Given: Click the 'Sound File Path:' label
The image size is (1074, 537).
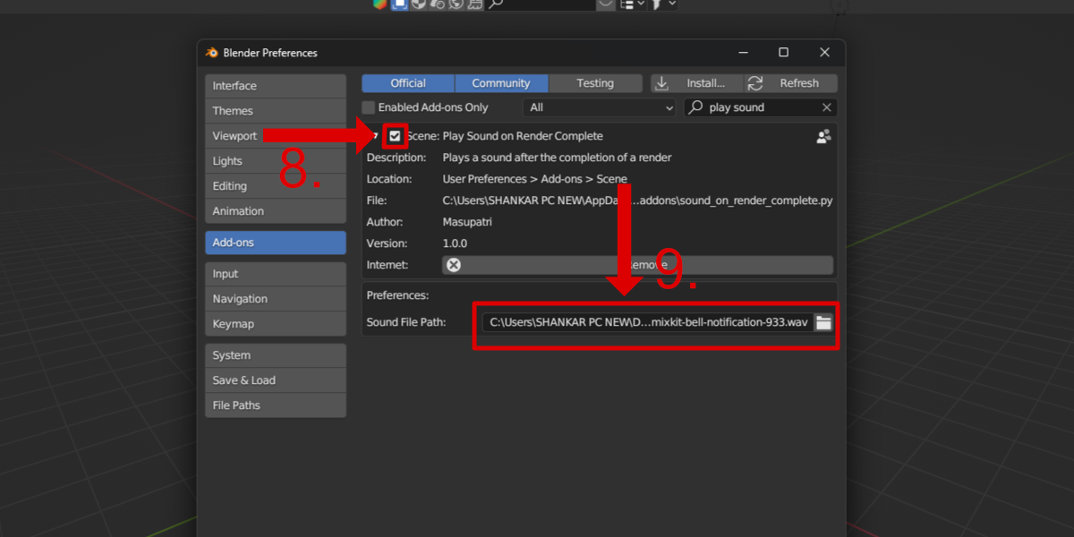Looking at the screenshot, I should click(406, 322).
